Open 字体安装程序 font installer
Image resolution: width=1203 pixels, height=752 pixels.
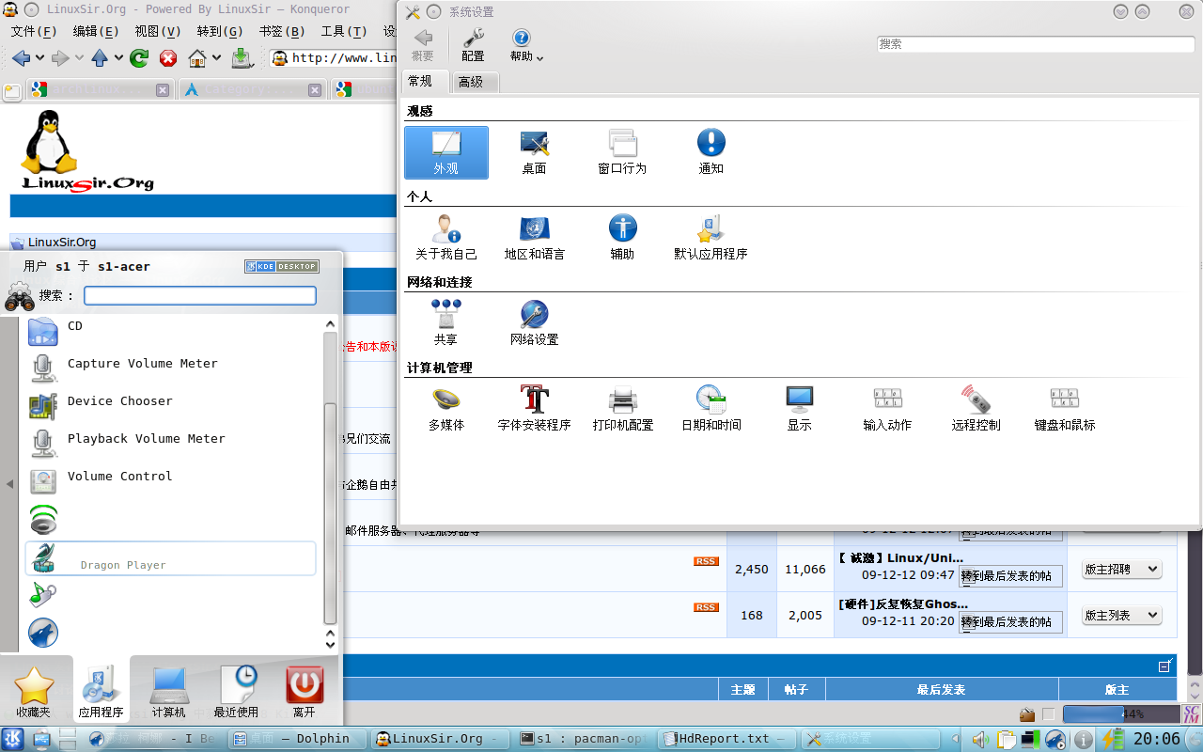click(x=534, y=409)
